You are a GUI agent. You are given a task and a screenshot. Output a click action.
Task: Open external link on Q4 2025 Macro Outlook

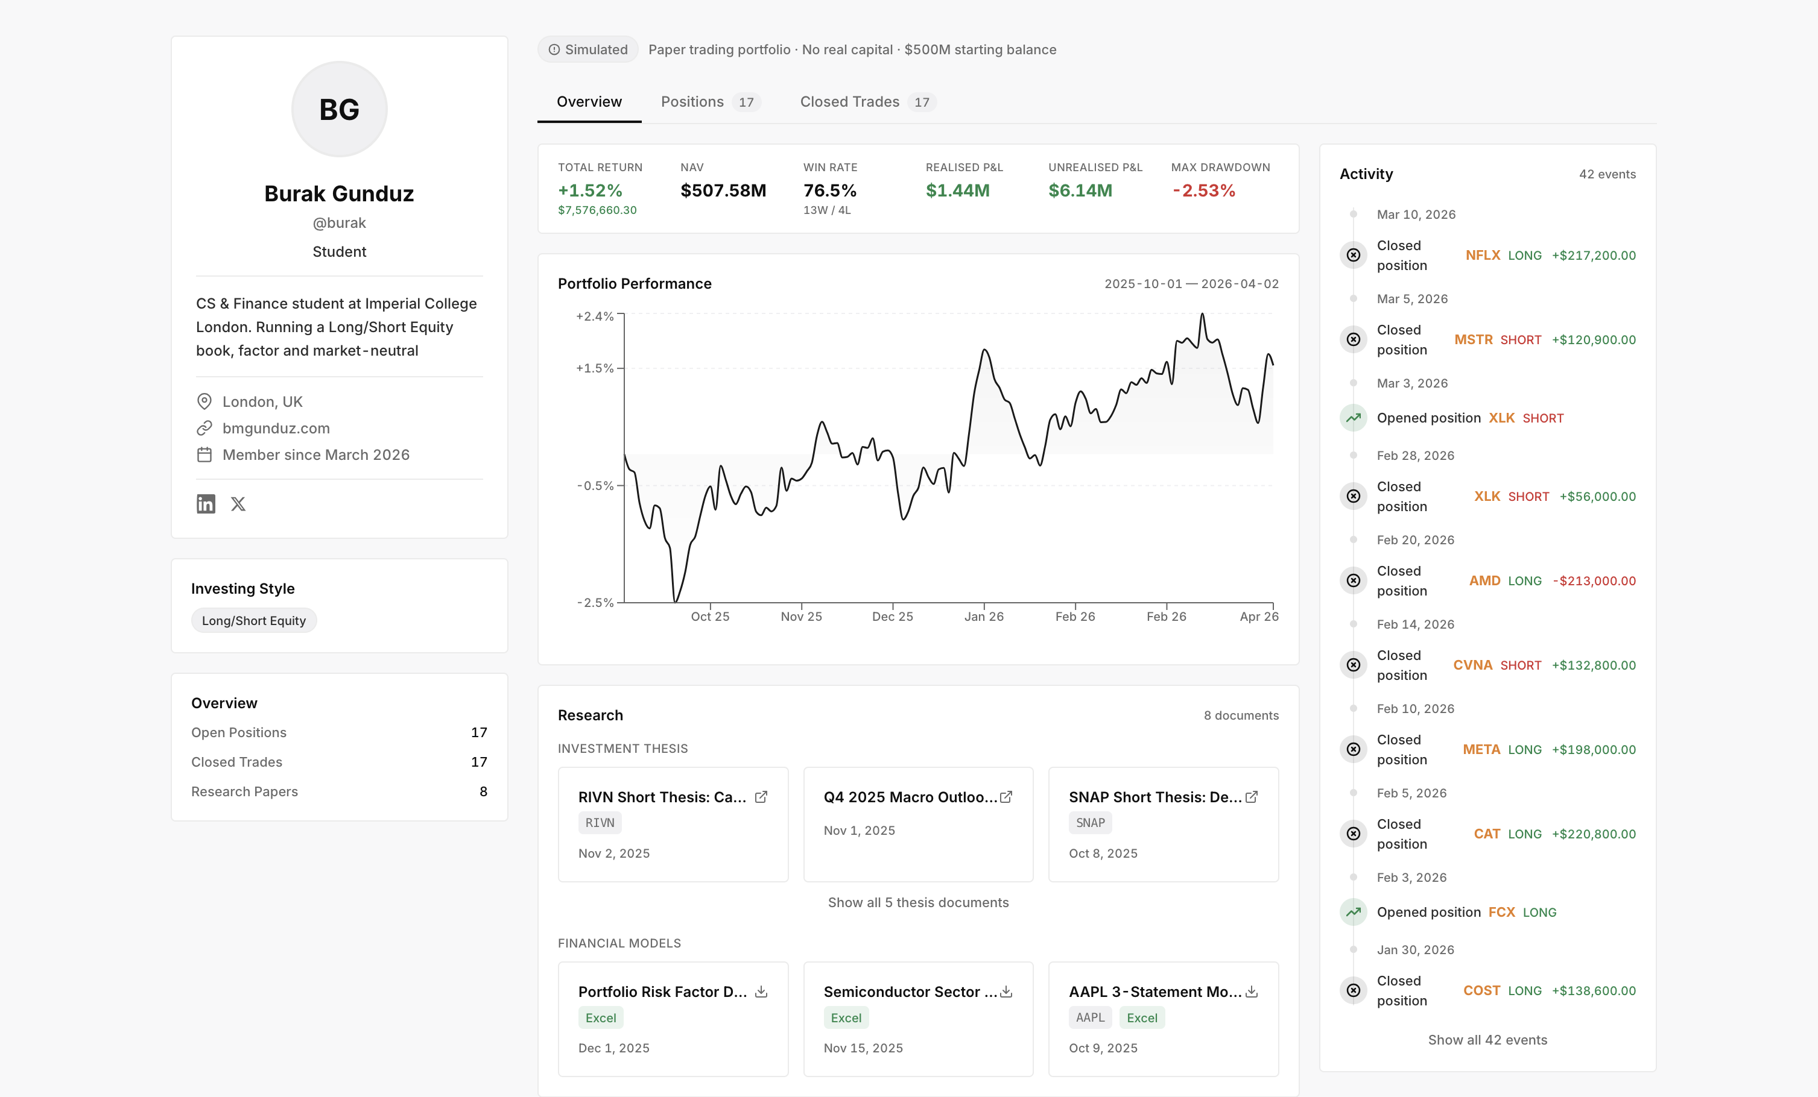point(1006,797)
